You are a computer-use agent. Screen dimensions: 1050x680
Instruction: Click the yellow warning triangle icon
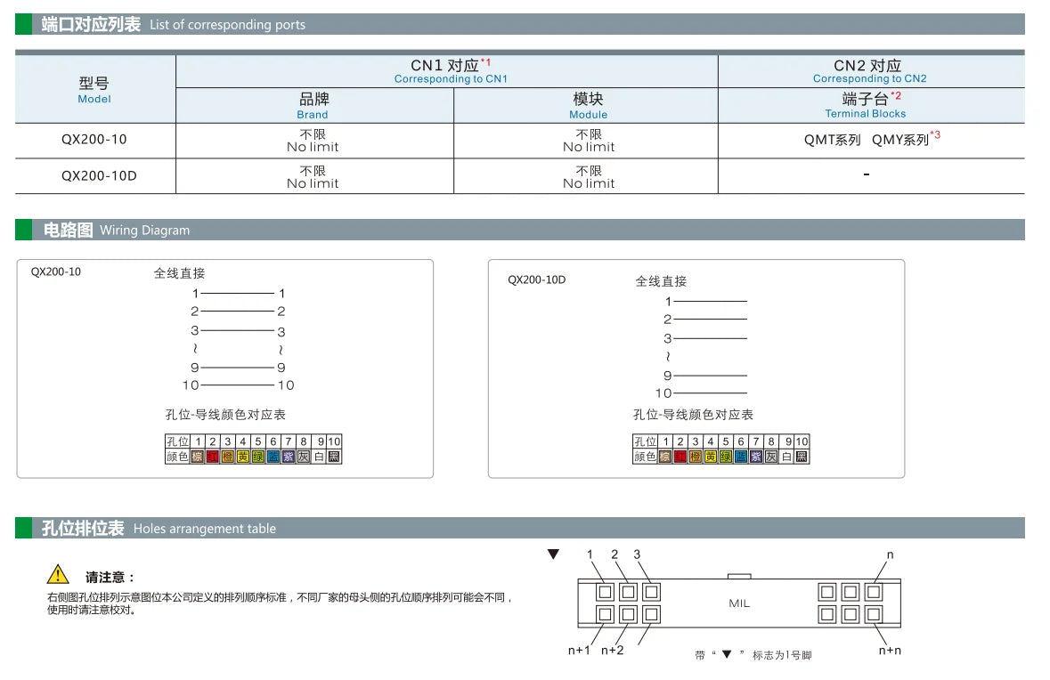click(x=58, y=574)
